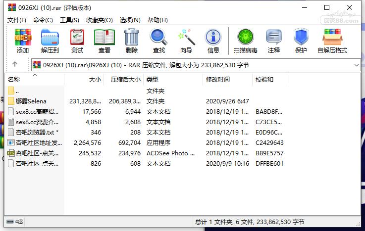Screen dimensions: 365x231
Task: Select the JPG file 杏吧社区-点关...
Action: [x=33, y=153]
